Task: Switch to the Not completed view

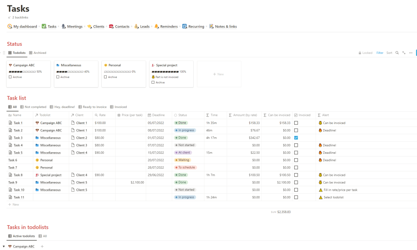Action: pos(33,107)
